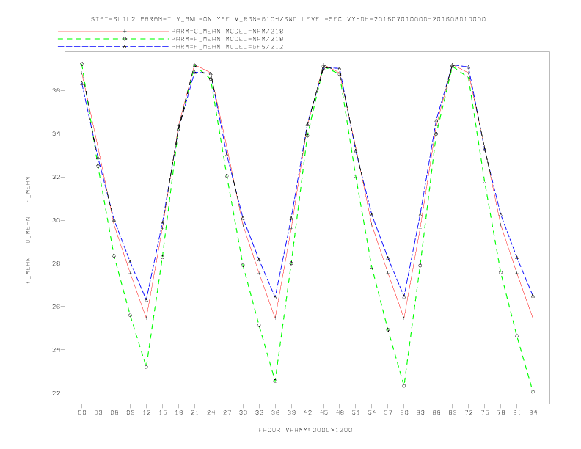The width and height of the screenshot is (581, 449).
Task: Click y-axis tick value 32
Action: coord(56,177)
